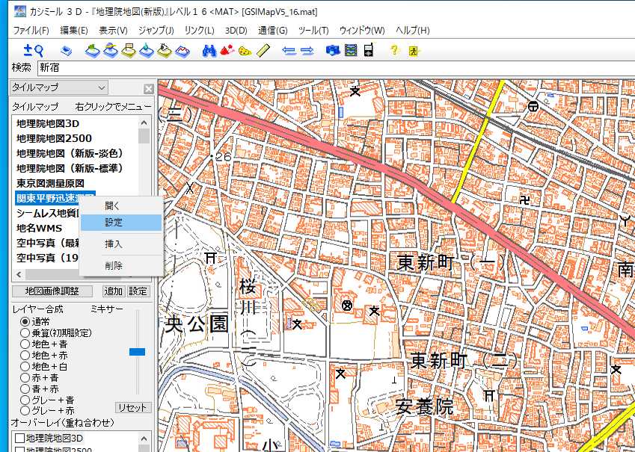Click the yellow exit door icon

[414, 52]
